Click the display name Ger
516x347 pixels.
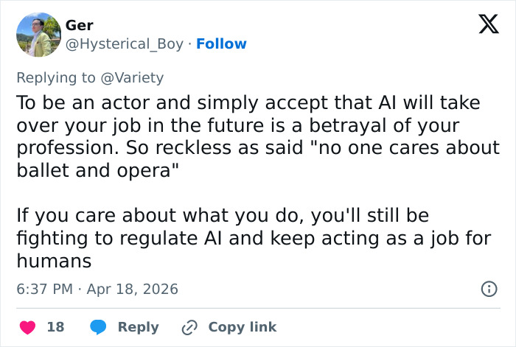tap(80, 25)
